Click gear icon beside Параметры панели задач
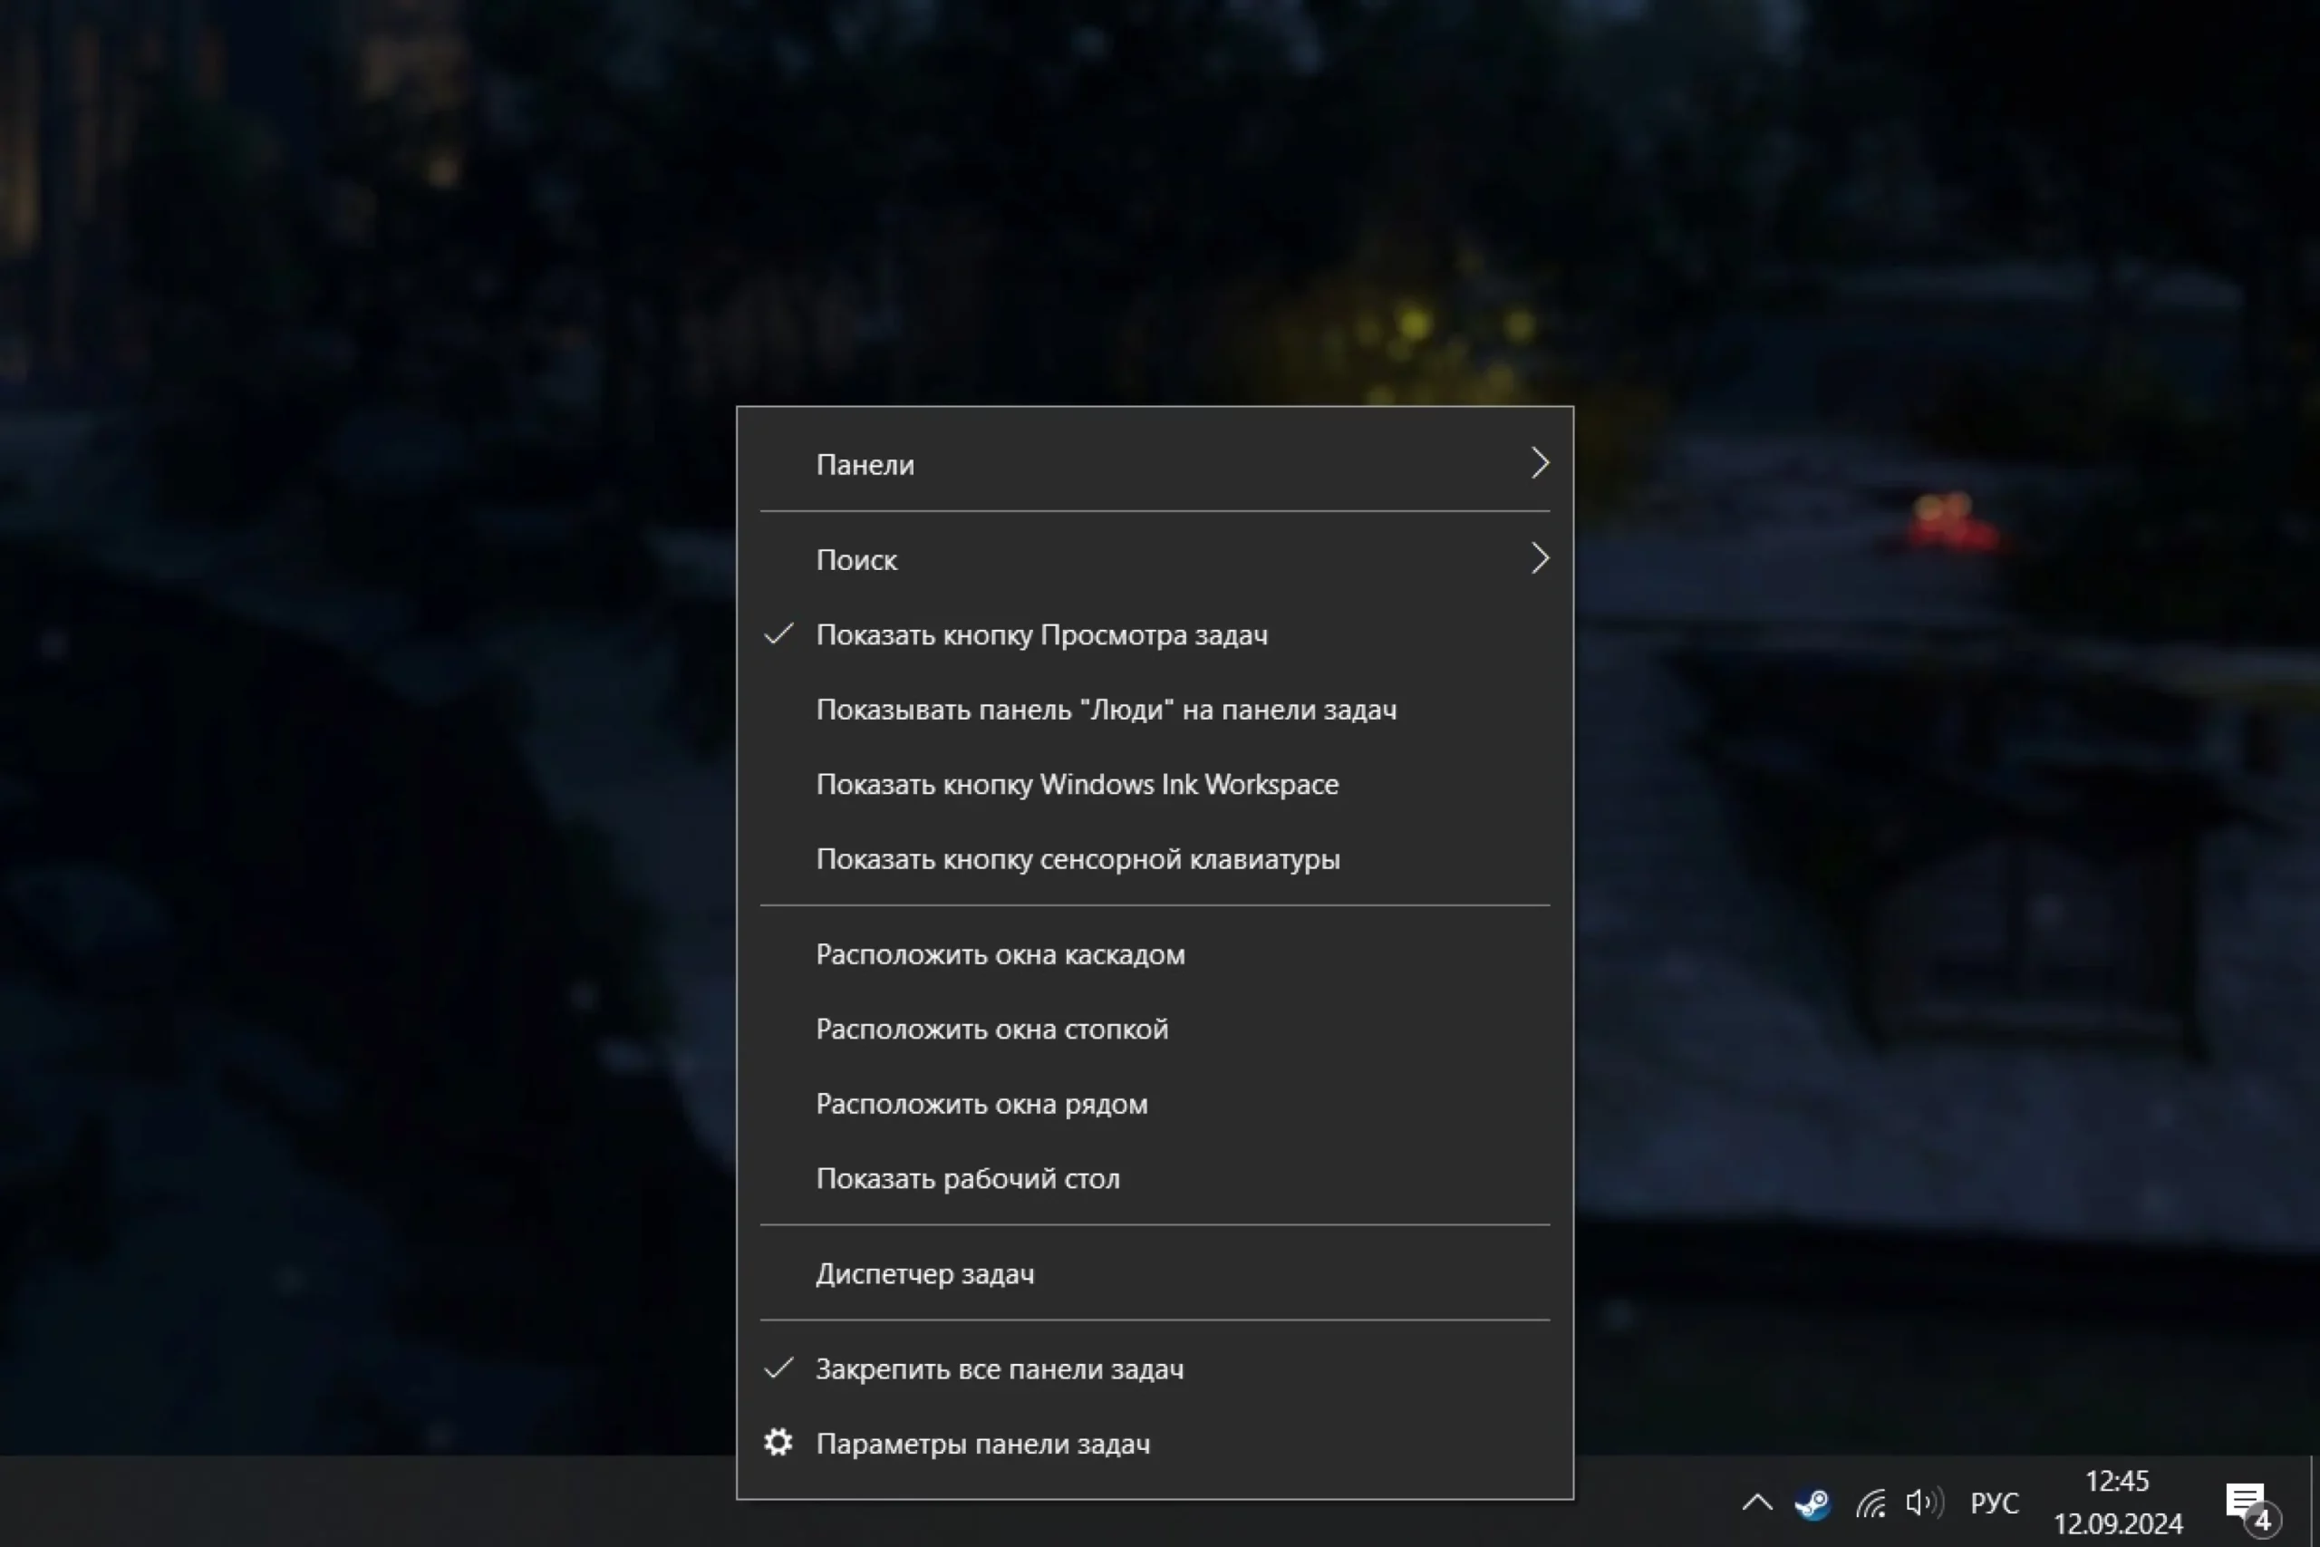 (x=778, y=1444)
